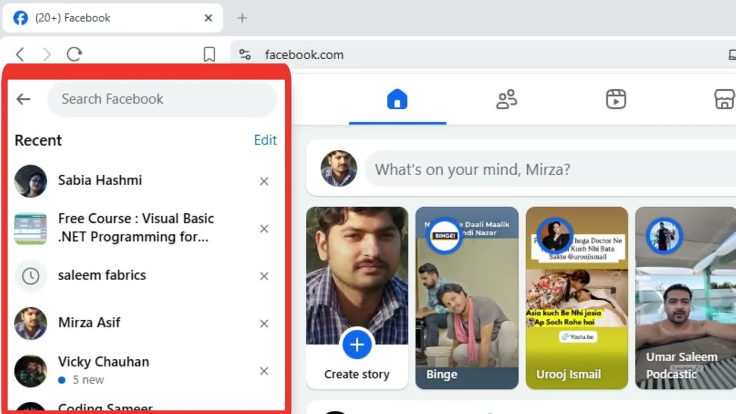The height and width of the screenshot is (414, 736).
Task: Click Umar Saleem avatar badge on story
Action: (x=664, y=236)
